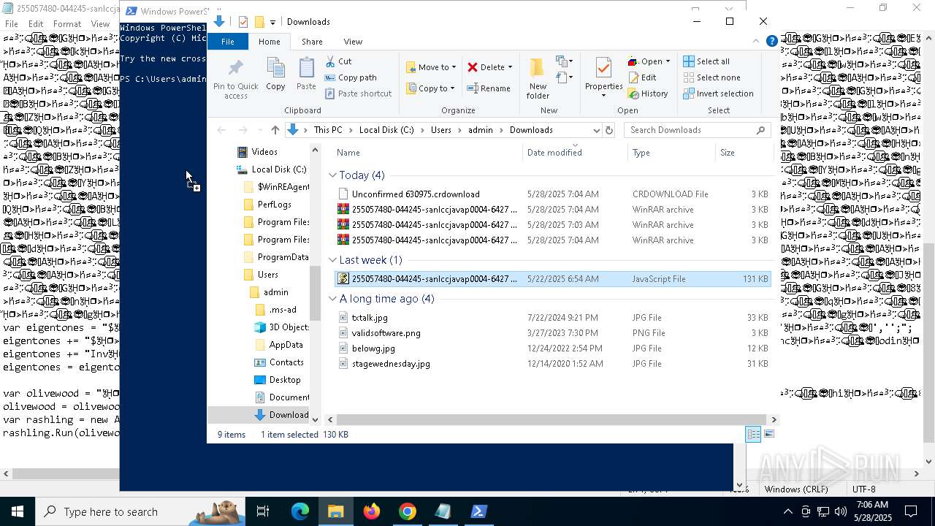Image resolution: width=935 pixels, height=526 pixels.
Task: Open PowerShell from taskbar
Action: tap(479, 511)
